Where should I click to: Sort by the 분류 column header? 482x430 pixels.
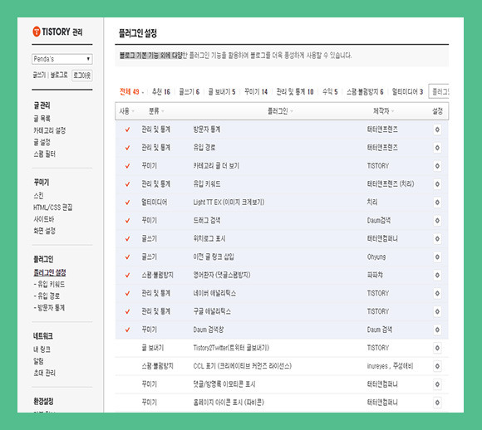click(156, 111)
